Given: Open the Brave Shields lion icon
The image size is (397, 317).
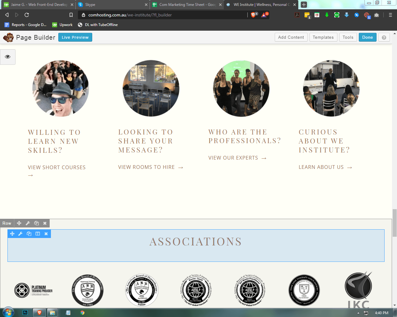Looking at the screenshot, I should tap(254, 15).
